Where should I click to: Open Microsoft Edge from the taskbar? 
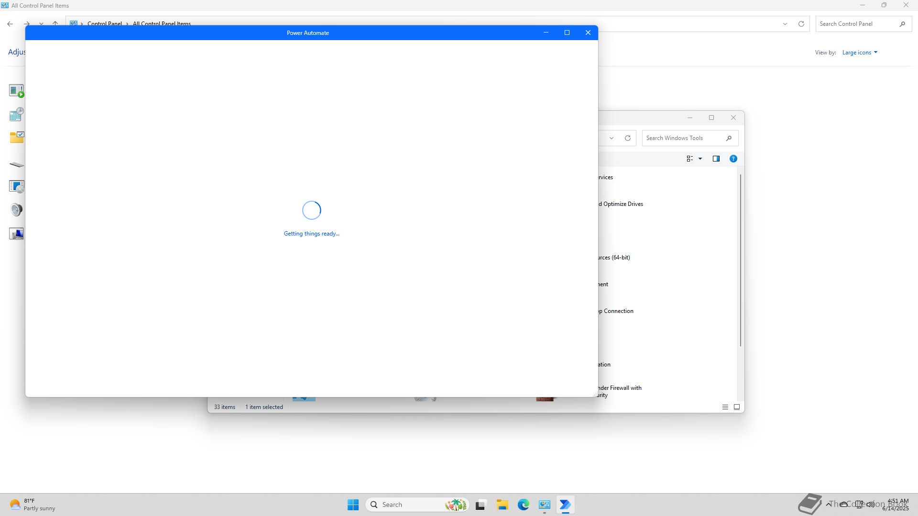(x=523, y=505)
